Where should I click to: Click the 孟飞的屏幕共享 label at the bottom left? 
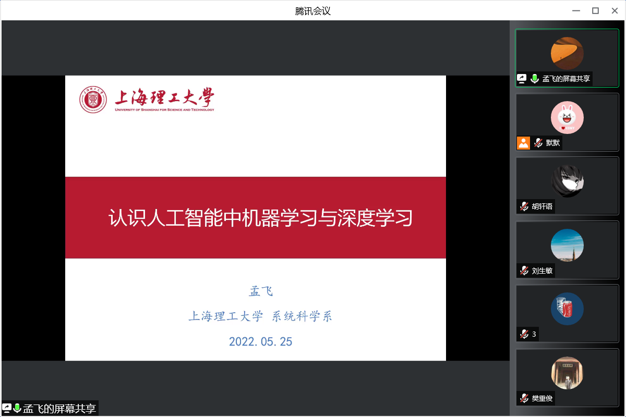(x=59, y=409)
